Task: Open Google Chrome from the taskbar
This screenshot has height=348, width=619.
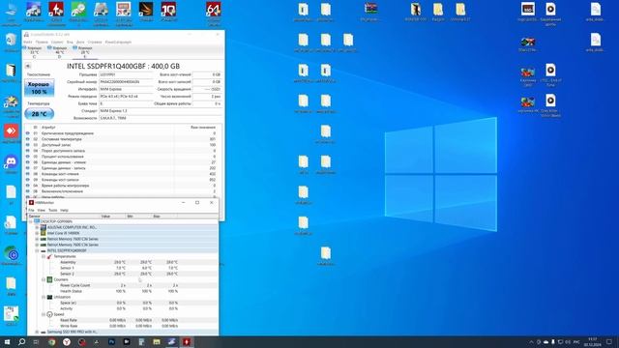Action: (x=51, y=342)
